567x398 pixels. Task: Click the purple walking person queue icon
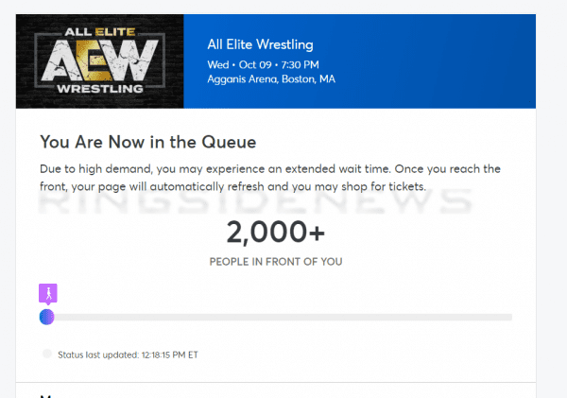(47, 291)
